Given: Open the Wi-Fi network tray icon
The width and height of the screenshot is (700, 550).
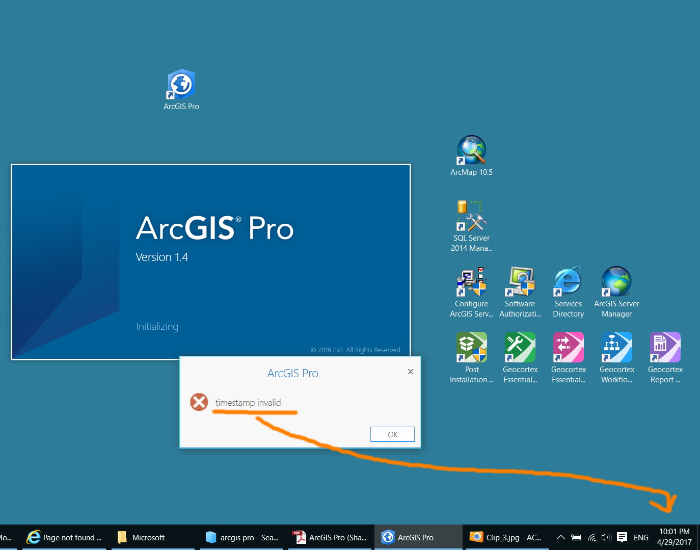Looking at the screenshot, I should click(x=592, y=537).
